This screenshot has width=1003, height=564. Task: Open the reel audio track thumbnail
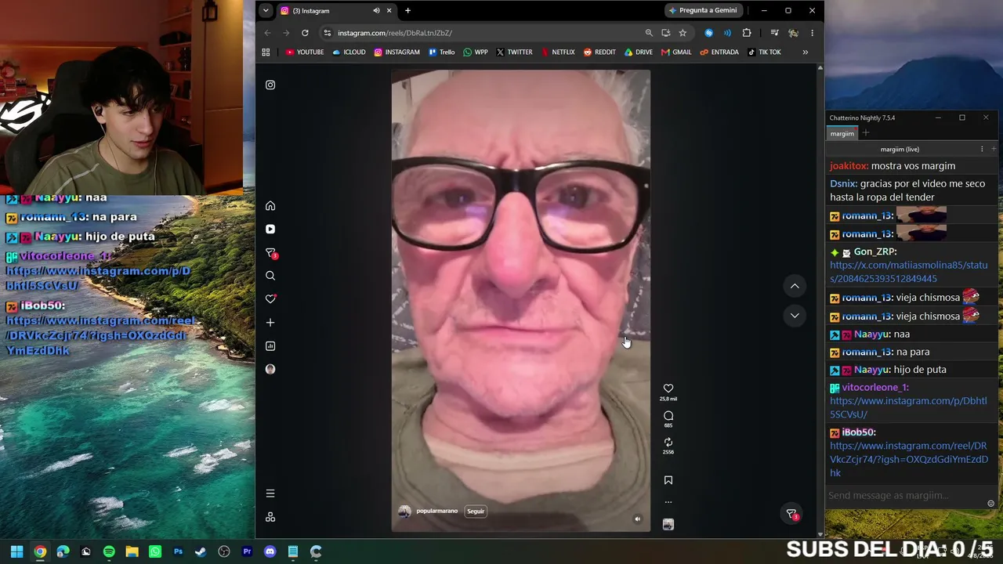pyautogui.click(x=668, y=525)
